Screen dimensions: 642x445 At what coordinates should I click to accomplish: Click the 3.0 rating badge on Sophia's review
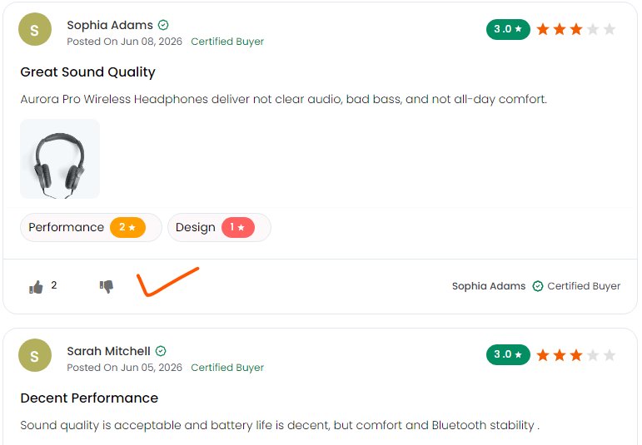point(508,29)
